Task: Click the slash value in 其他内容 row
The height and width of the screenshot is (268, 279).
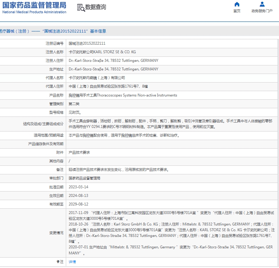Action: (69, 161)
